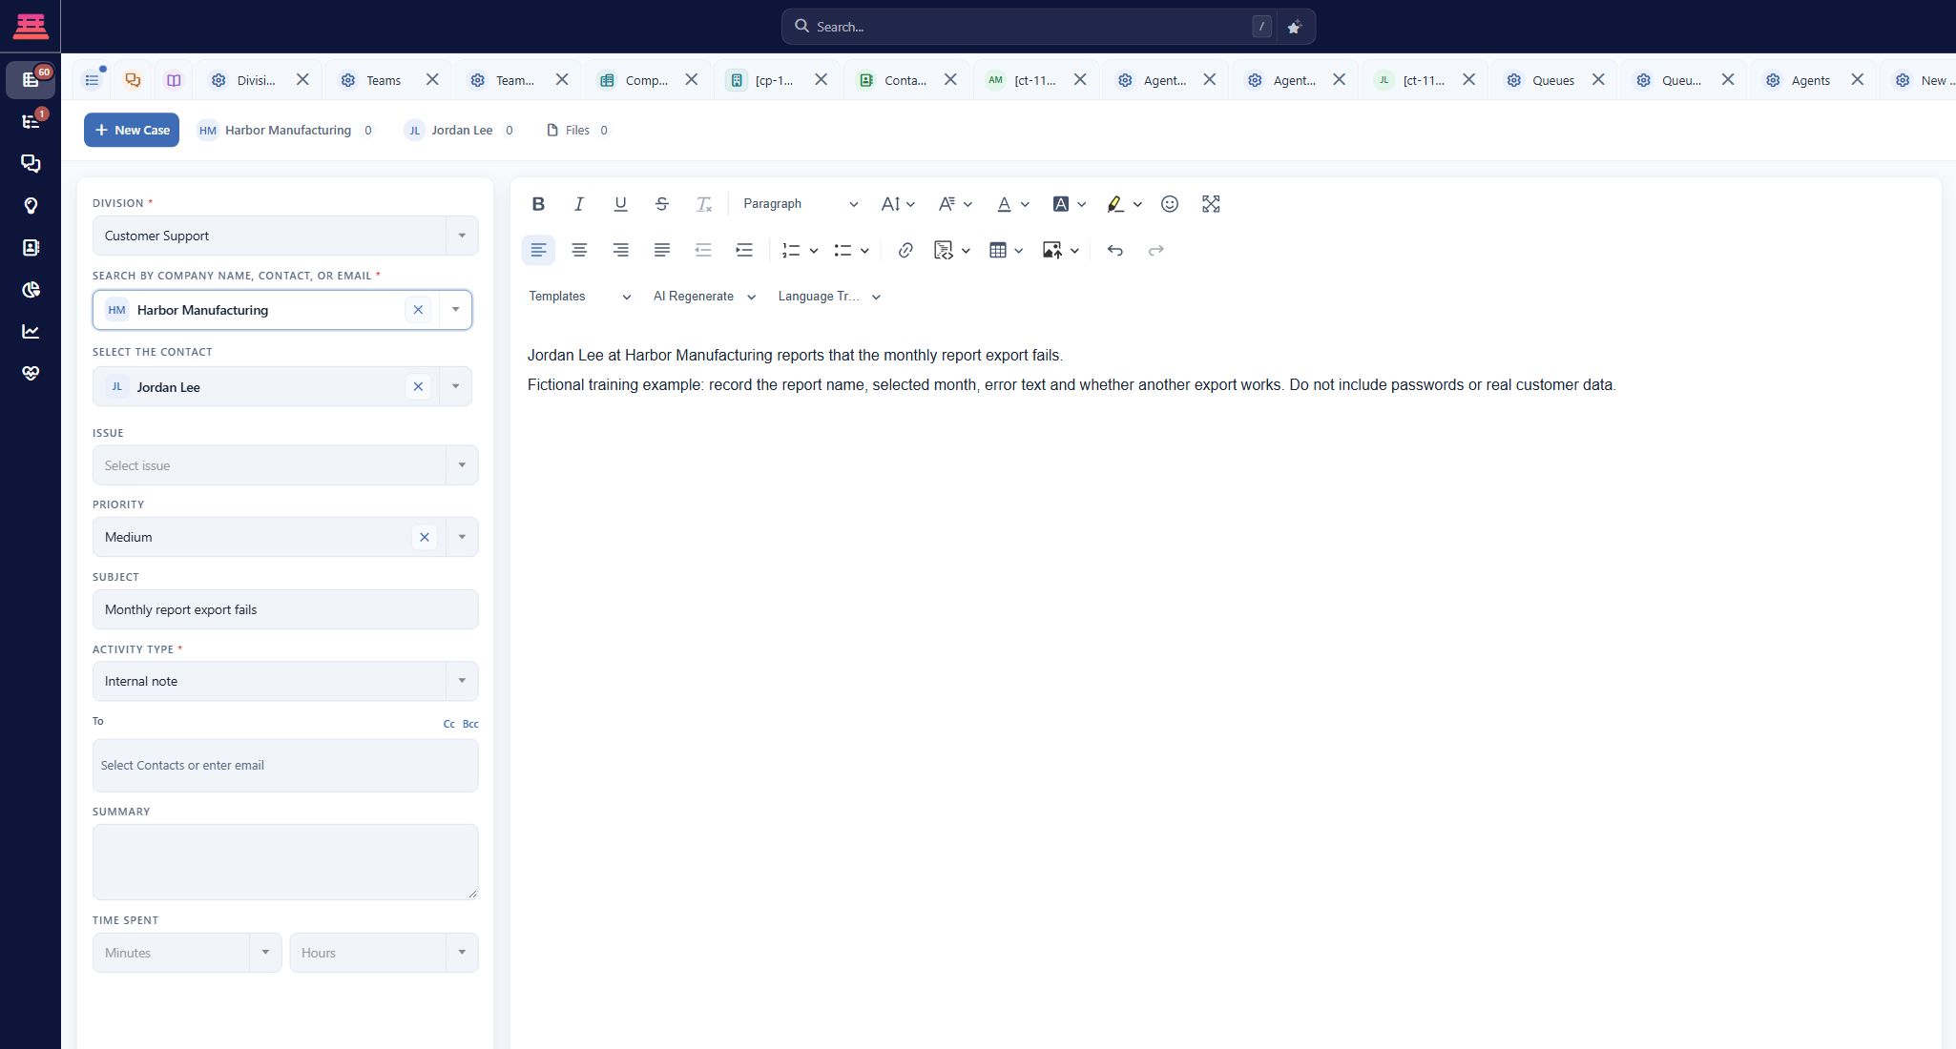The image size is (1956, 1049).
Task: Open Paragraph style dropdown
Action: click(x=800, y=204)
